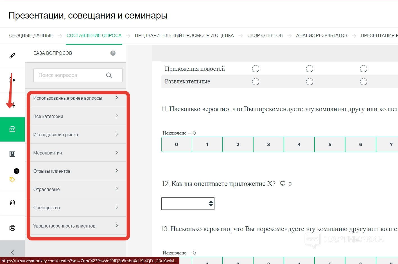Click survey title 'Презентации, совещания и семинары'
Screen dimensions: 398x264
(x=88, y=15)
